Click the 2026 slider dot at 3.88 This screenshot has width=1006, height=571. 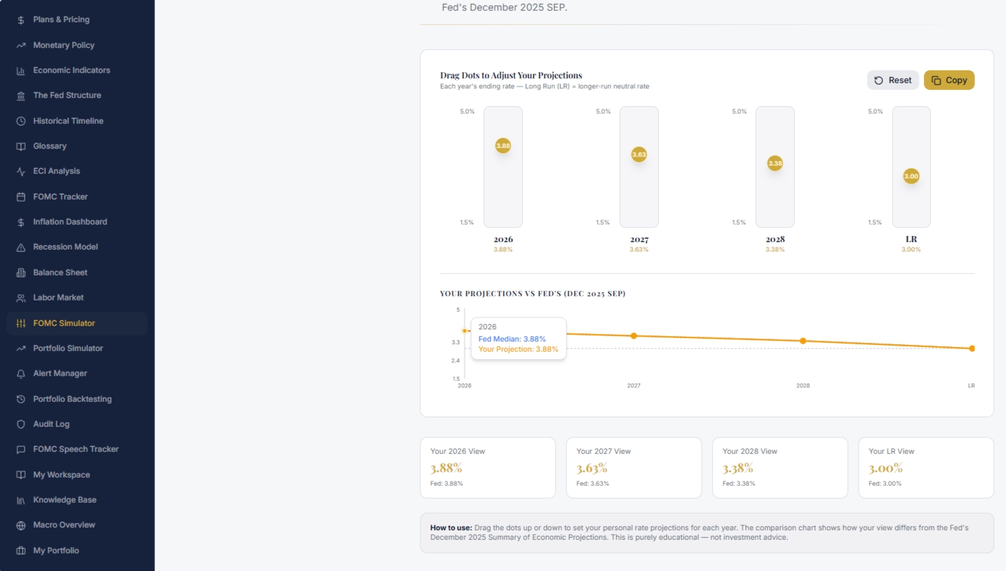coord(503,145)
